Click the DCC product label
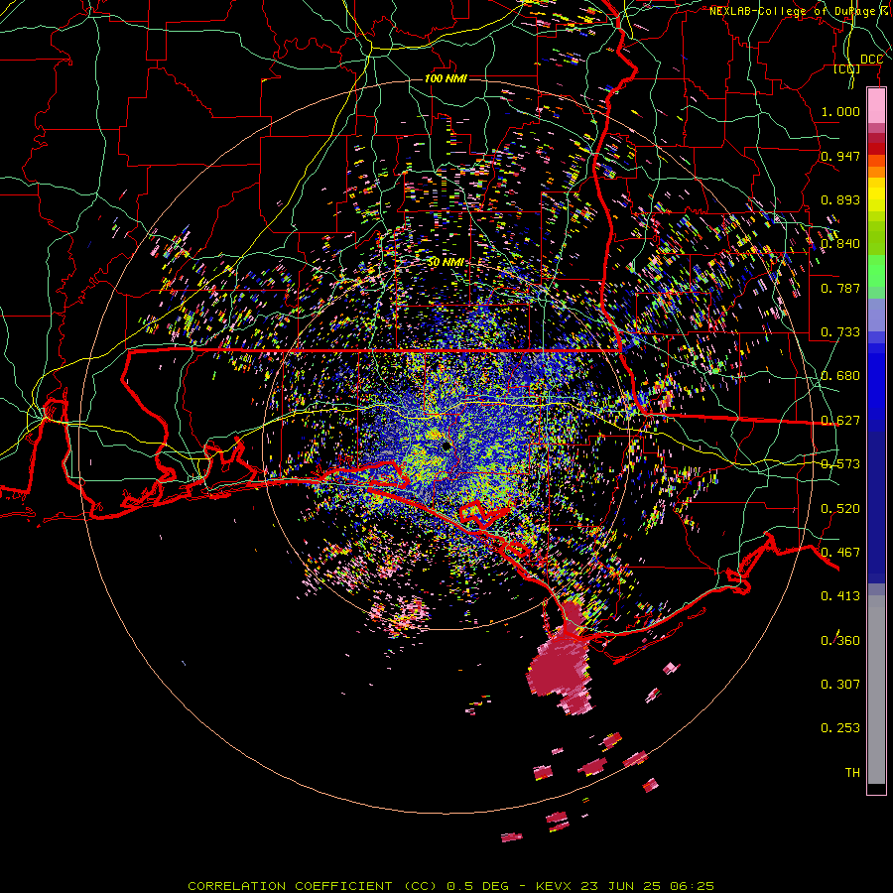The width and height of the screenshot is (893, 893). point(872,60)
